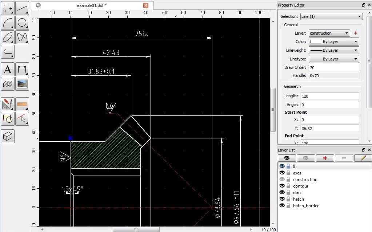Edit layer with pencil button

pyautogui.click(x=363, y=158)
